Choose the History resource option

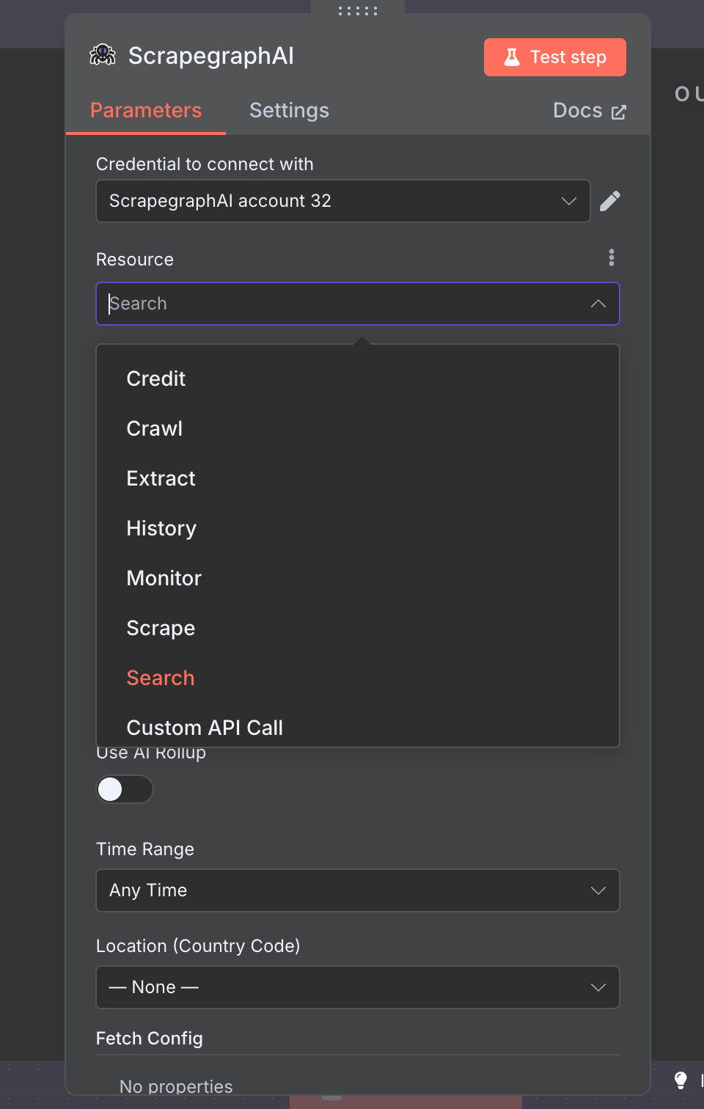pos(357,528)
